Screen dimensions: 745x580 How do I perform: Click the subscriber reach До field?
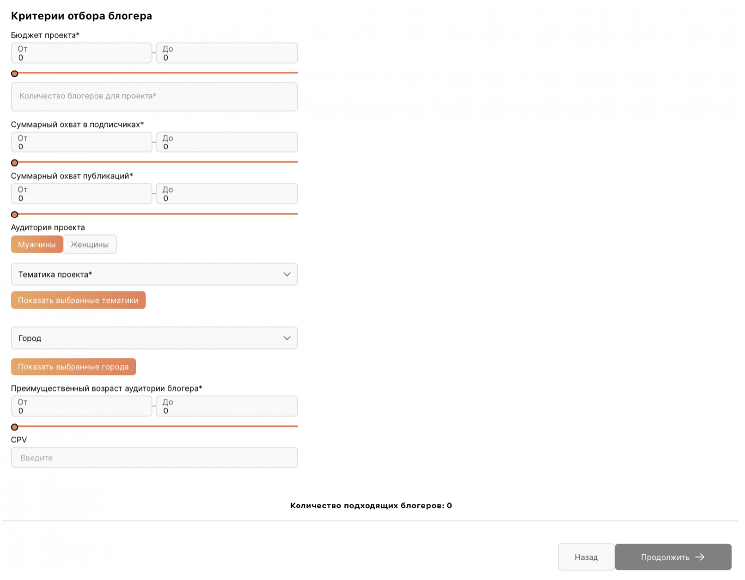[227, 143]
